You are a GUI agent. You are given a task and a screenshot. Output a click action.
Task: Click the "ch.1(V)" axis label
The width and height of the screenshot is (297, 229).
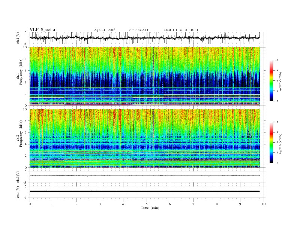(18, 38)
